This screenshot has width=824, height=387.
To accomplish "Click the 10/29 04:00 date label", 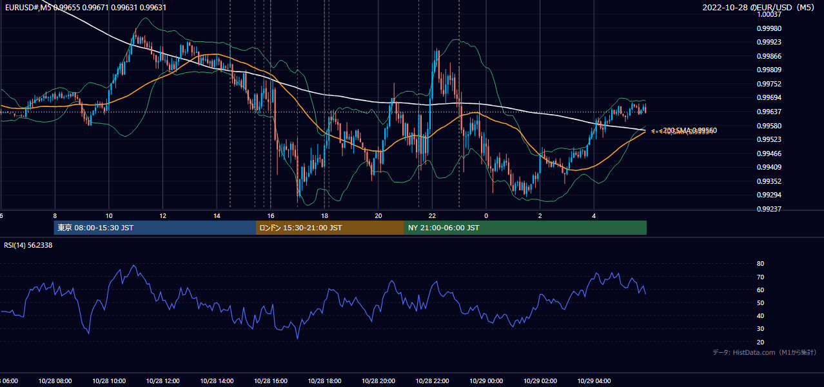I will coord(594,381).
